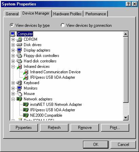Click the Properties button
This screenshot has height=152, width=139.
point(24,128)
